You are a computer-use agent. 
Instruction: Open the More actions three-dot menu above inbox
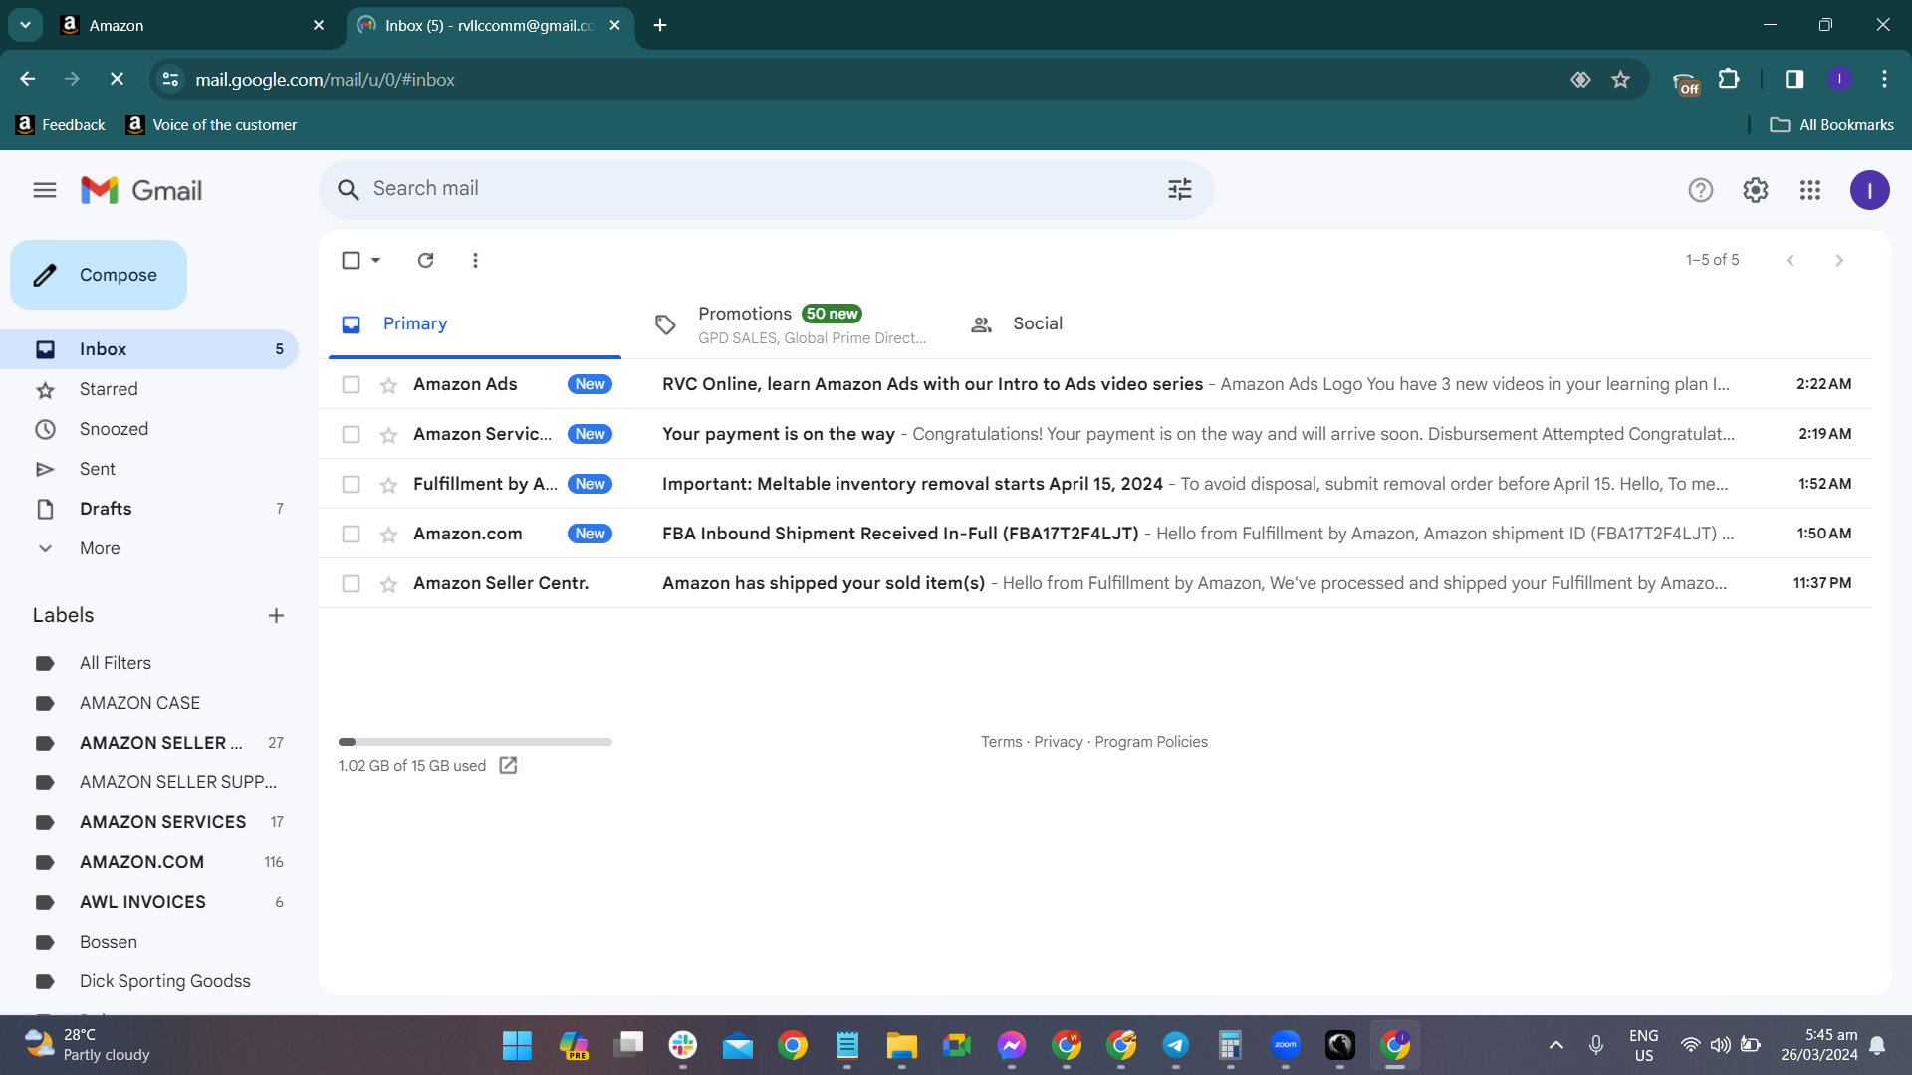point(475,260)
